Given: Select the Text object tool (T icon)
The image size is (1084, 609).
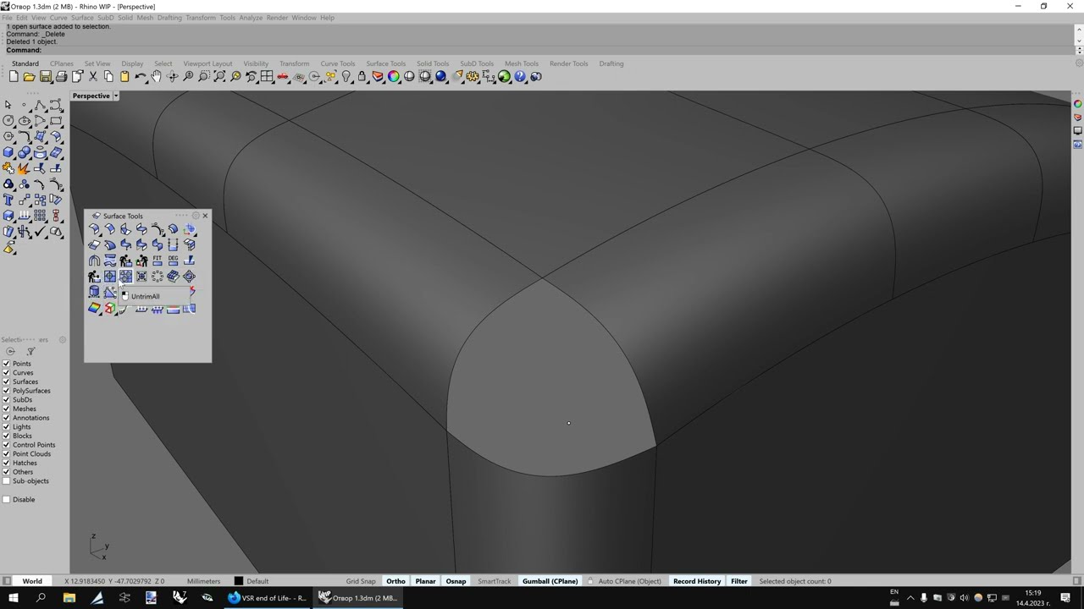Looking at the screenshot, I should (8, 200).
